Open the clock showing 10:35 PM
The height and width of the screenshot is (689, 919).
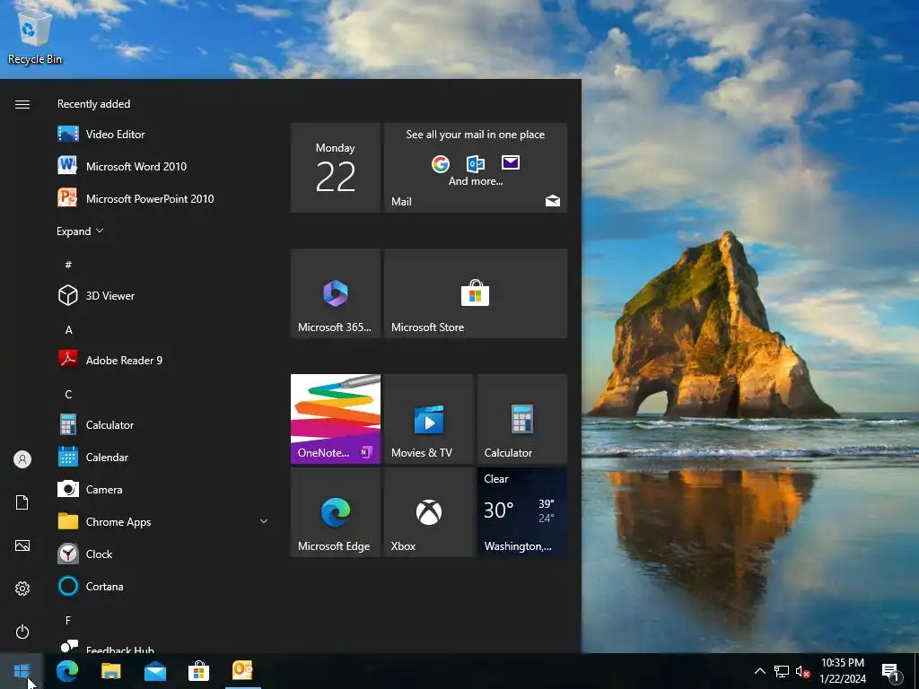842,671
